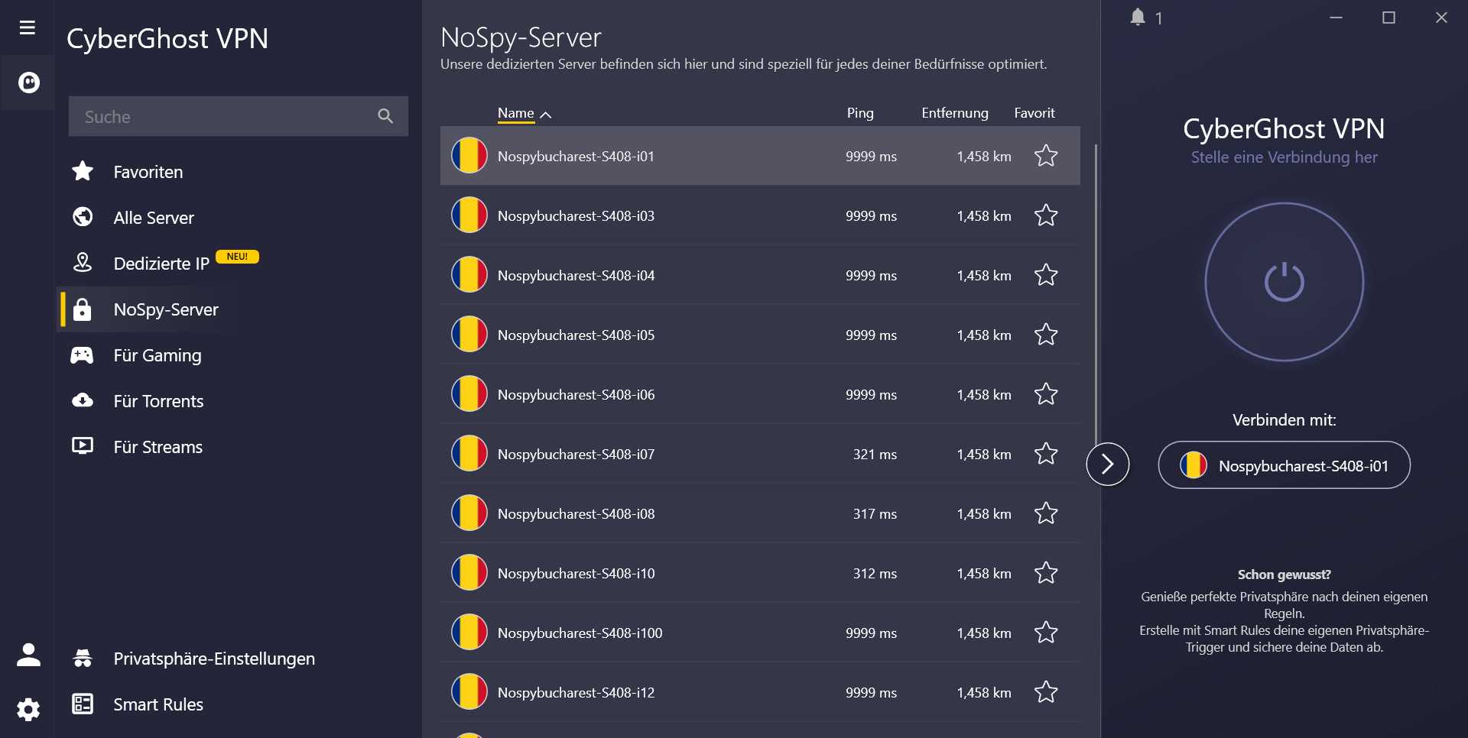Image resolution: width=1468 pixels, height=738 pixels.
Task: Focus the Suche search field
Action: click(222, 117)
